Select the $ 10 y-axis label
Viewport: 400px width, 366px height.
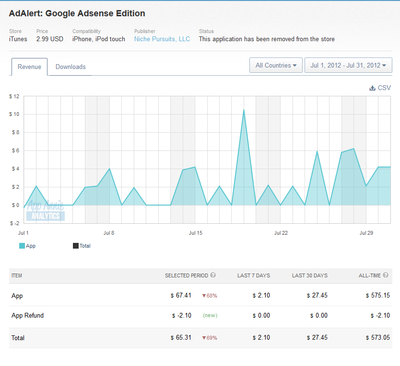tap(14, 114)
